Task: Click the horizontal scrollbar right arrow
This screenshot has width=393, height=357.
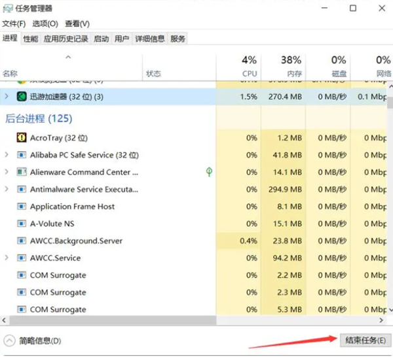Action: pos(381,320)
